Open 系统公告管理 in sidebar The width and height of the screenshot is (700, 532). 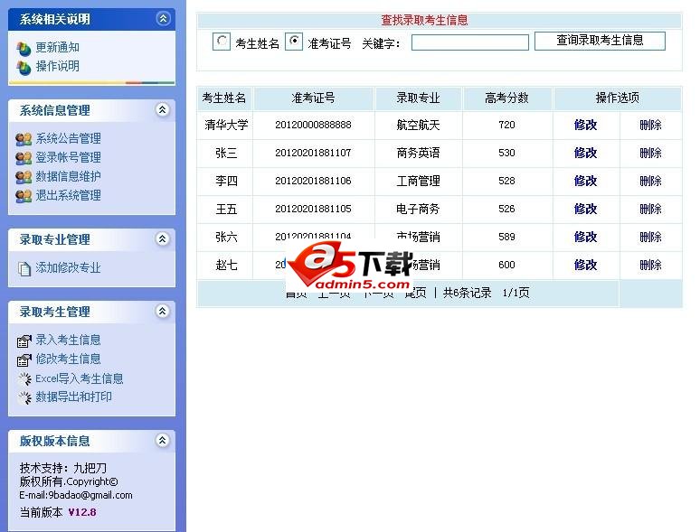[69, 139]
